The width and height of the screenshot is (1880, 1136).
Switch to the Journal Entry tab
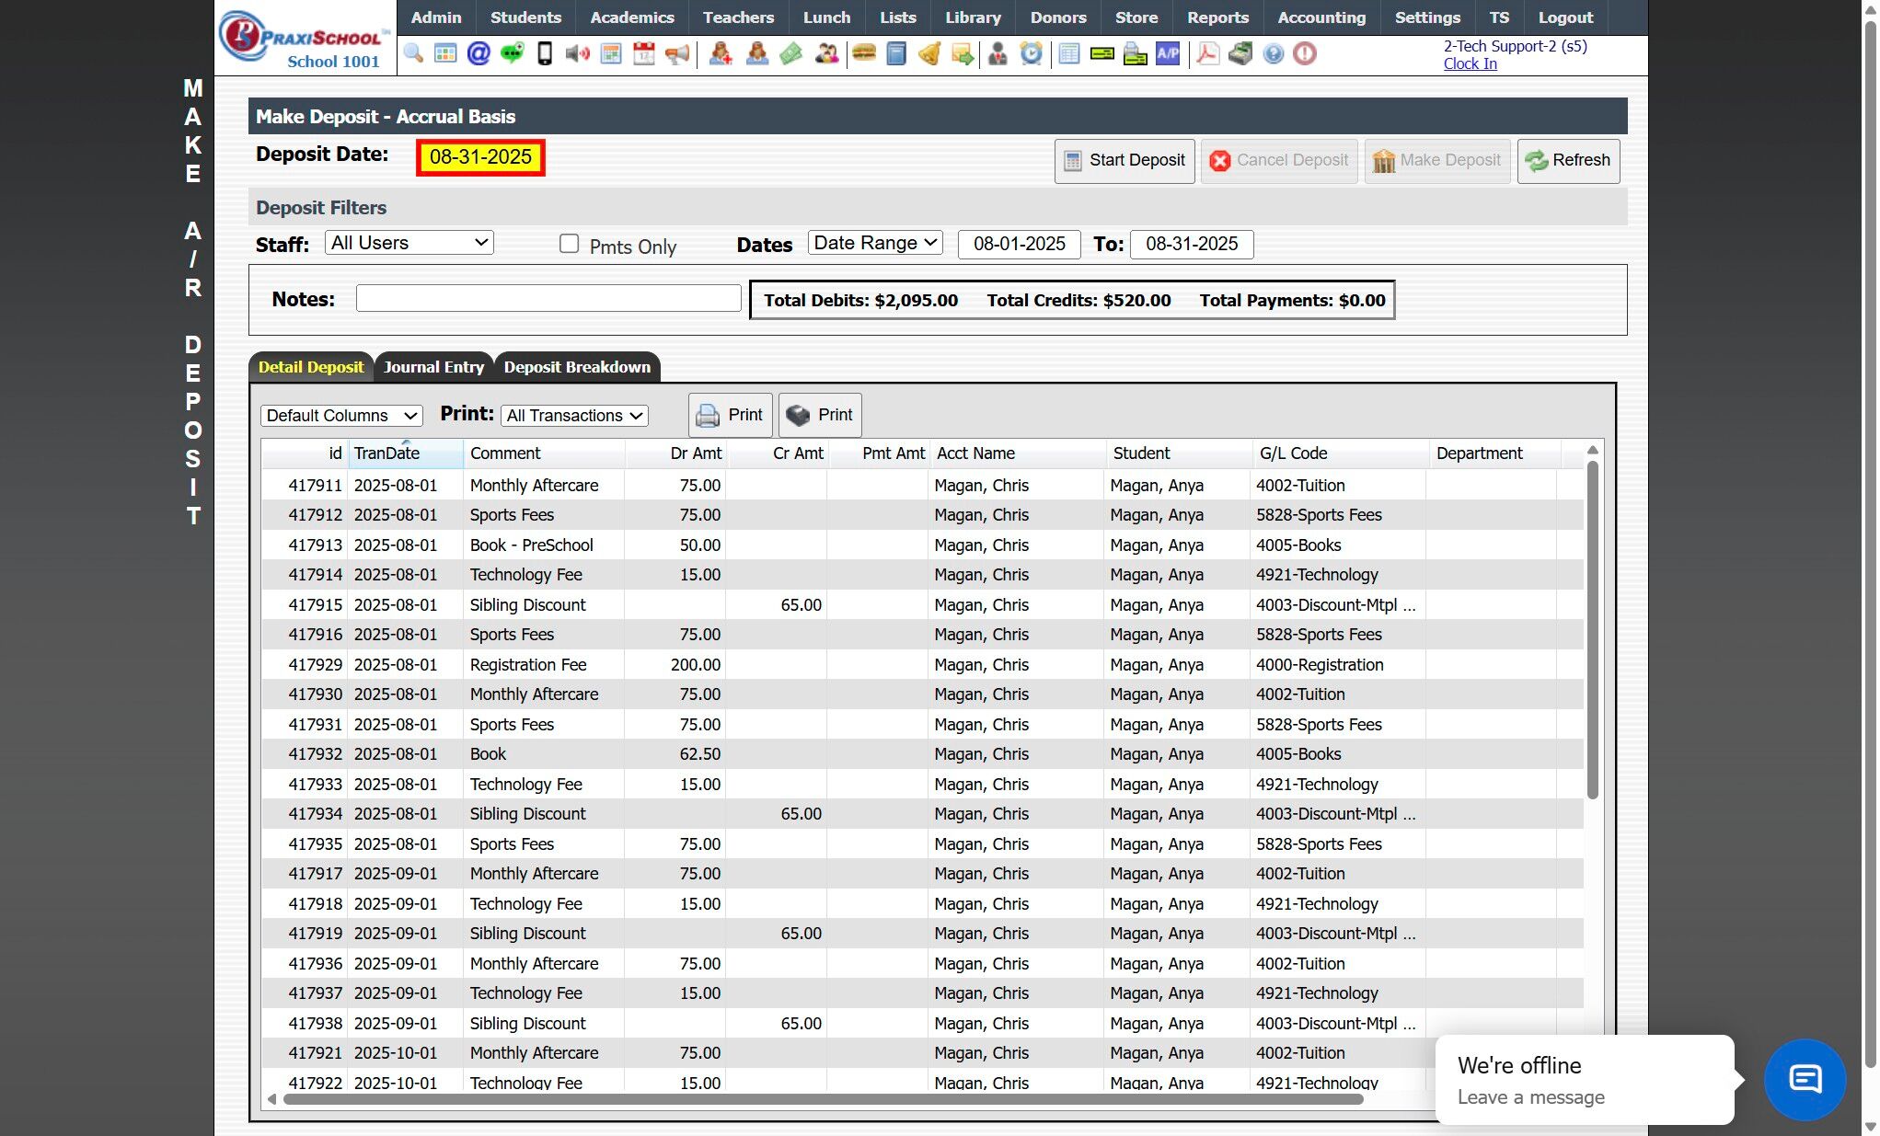coord(433,367)
